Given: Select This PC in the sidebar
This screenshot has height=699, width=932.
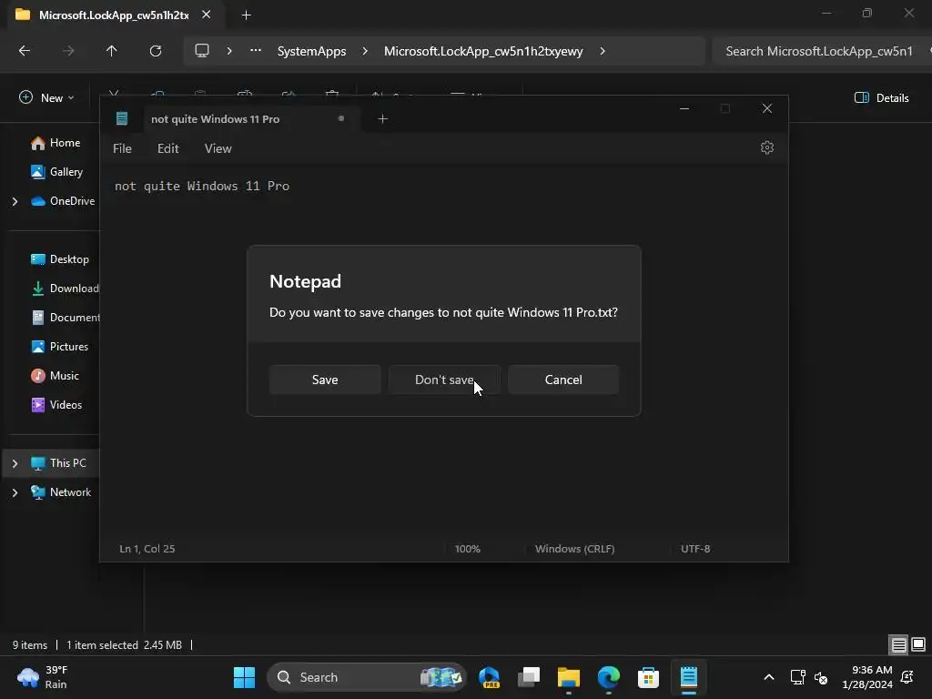Looking at the screenshot, I should tap(59, 463).
